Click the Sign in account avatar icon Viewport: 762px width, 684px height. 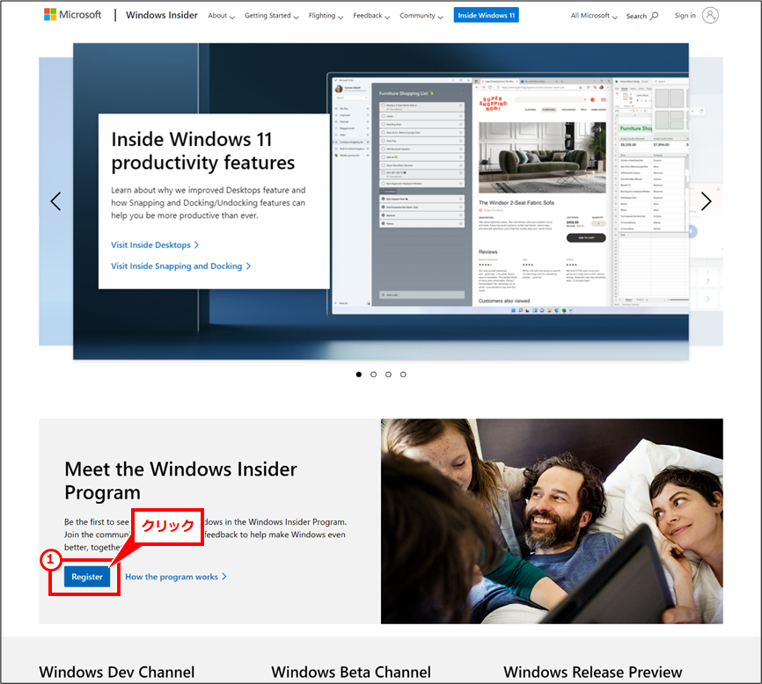point(710,16)
